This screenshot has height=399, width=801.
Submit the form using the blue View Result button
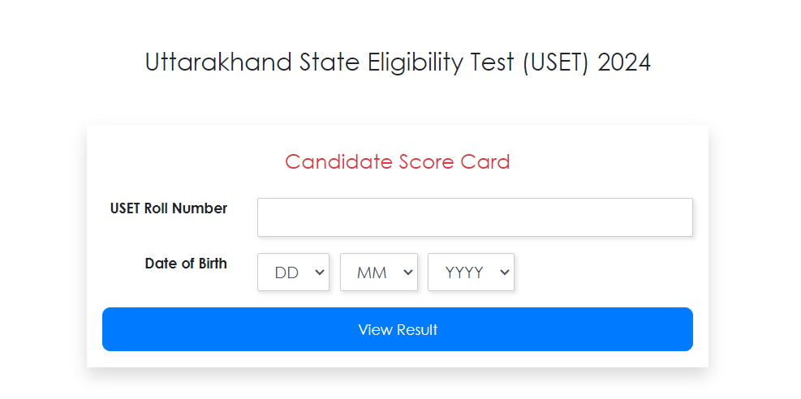398,329
